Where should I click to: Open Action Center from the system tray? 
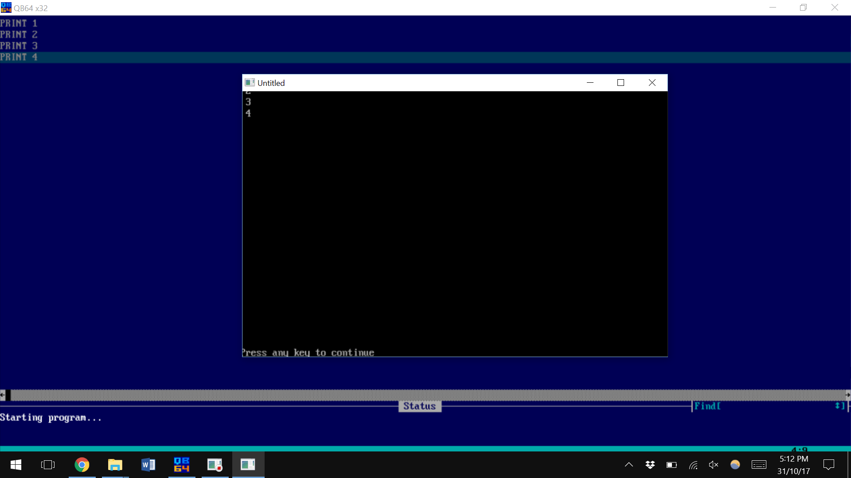829,465
